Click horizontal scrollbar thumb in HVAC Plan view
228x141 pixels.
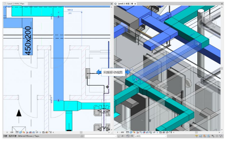pos(81,132)
